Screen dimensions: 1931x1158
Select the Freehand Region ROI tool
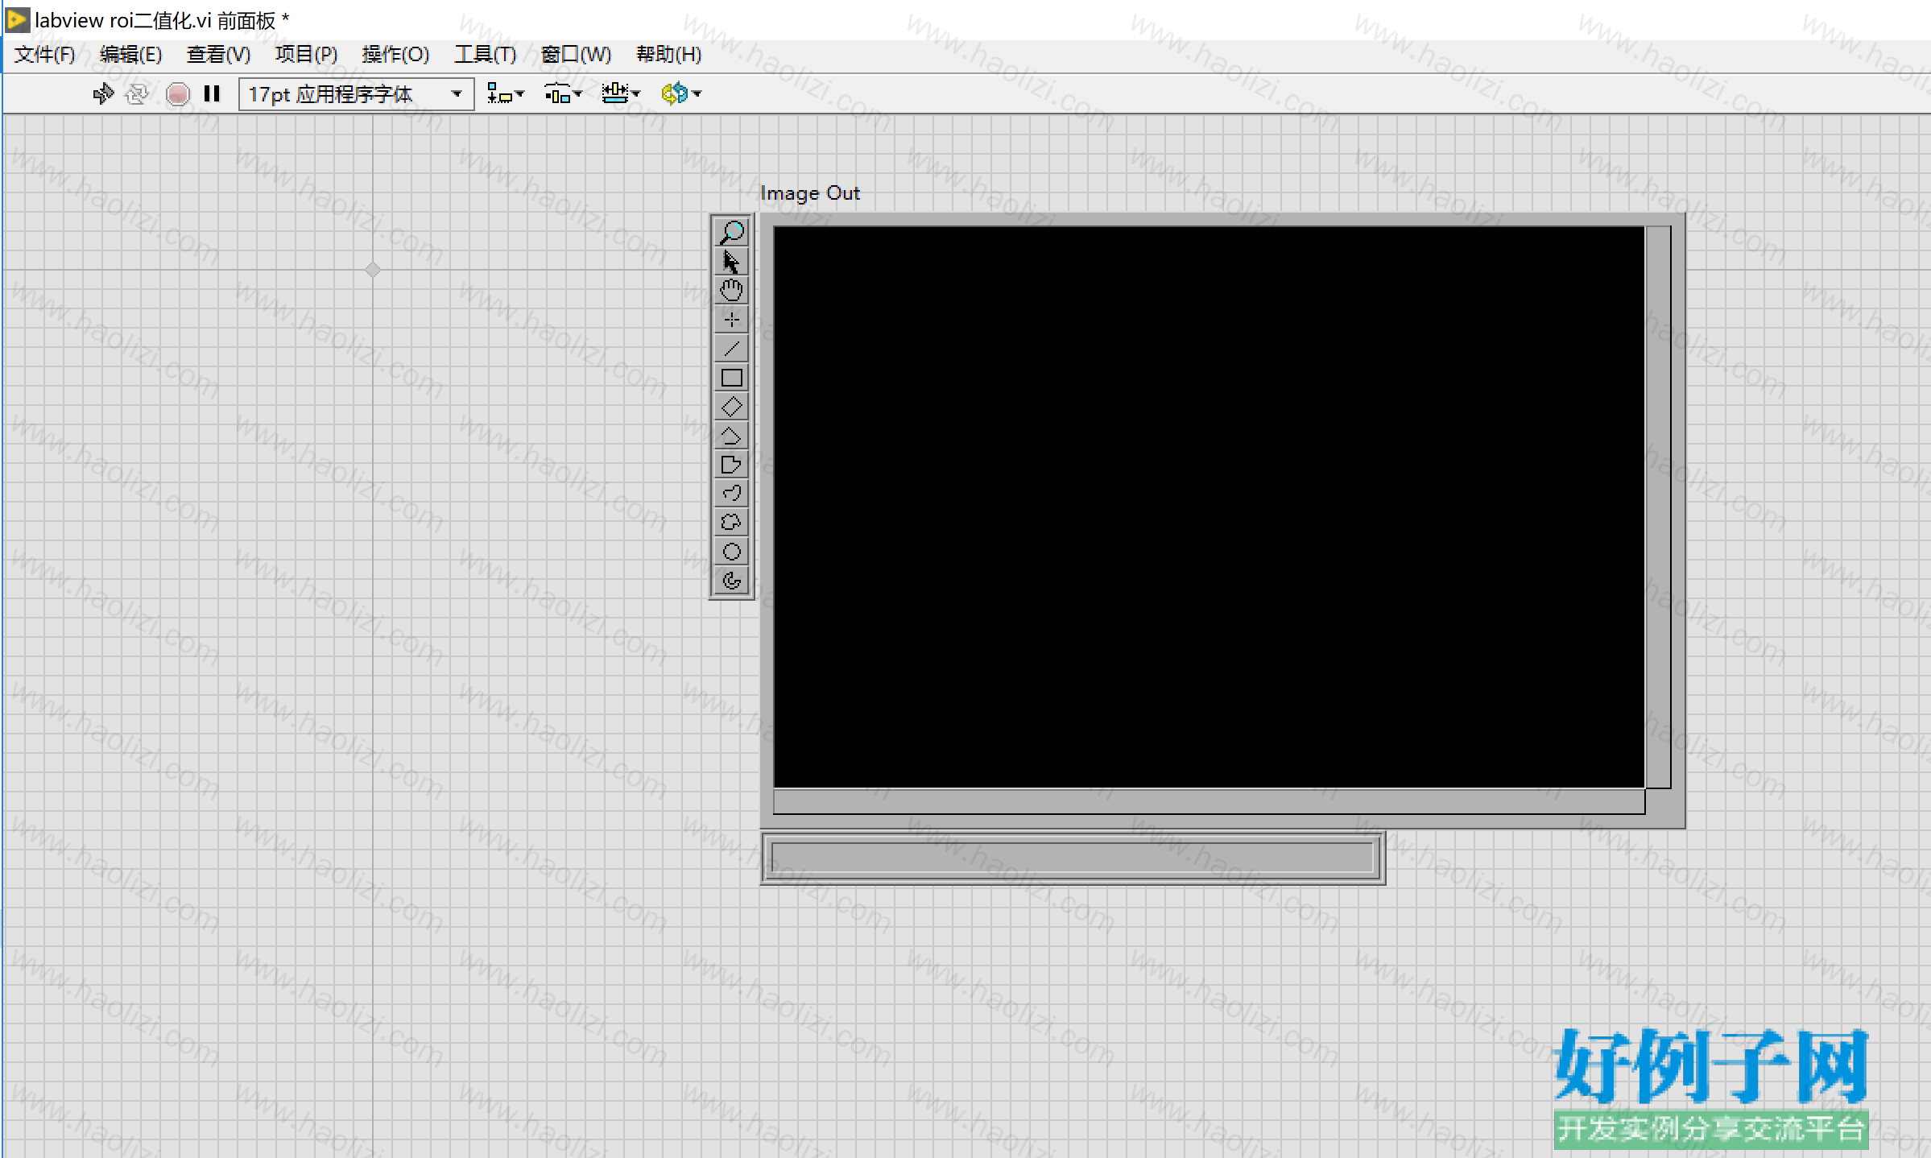click(731, 522)
